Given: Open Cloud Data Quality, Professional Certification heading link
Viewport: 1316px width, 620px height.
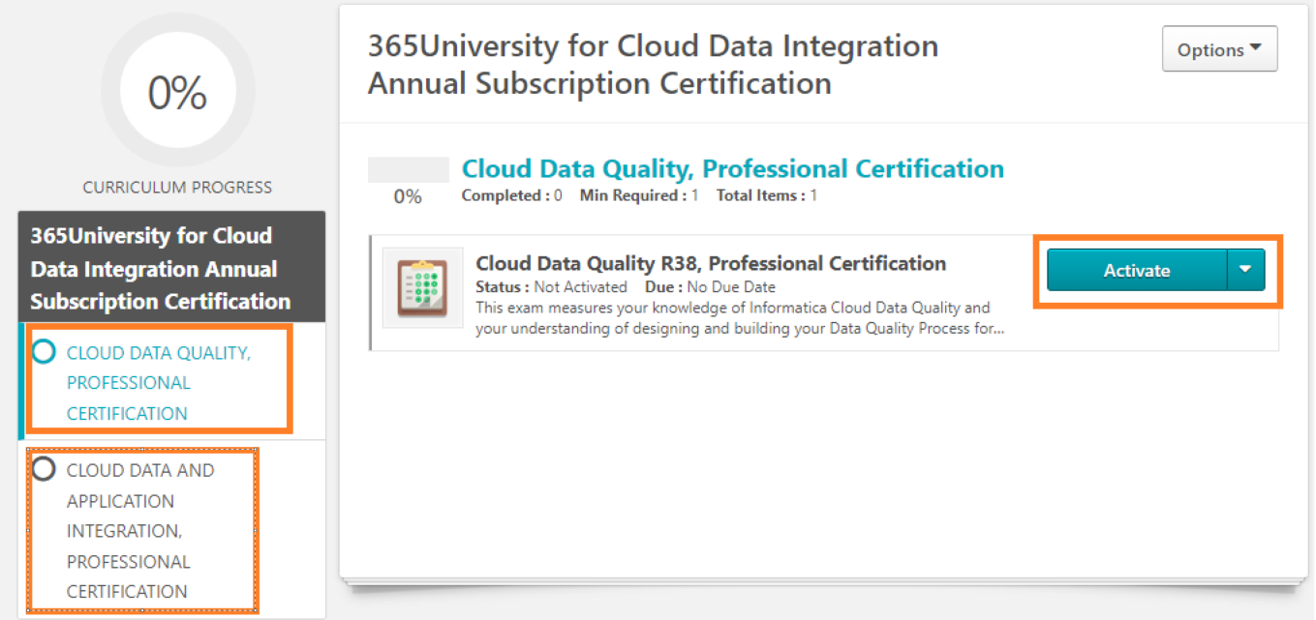Looking at the screenshot, I should click(733, 168).
